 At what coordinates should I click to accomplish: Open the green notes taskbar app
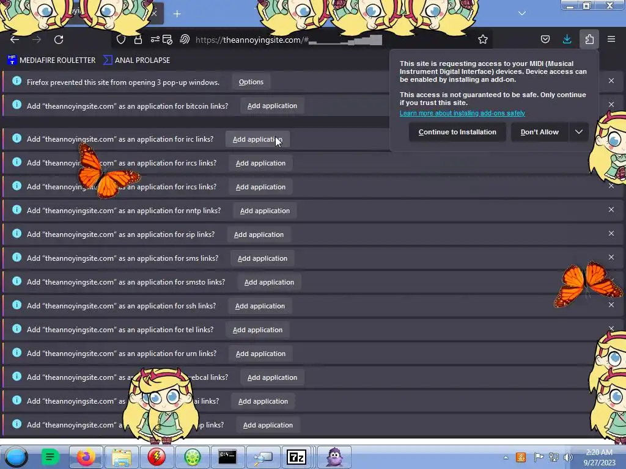pyautogui.click(x=50, y=457)
